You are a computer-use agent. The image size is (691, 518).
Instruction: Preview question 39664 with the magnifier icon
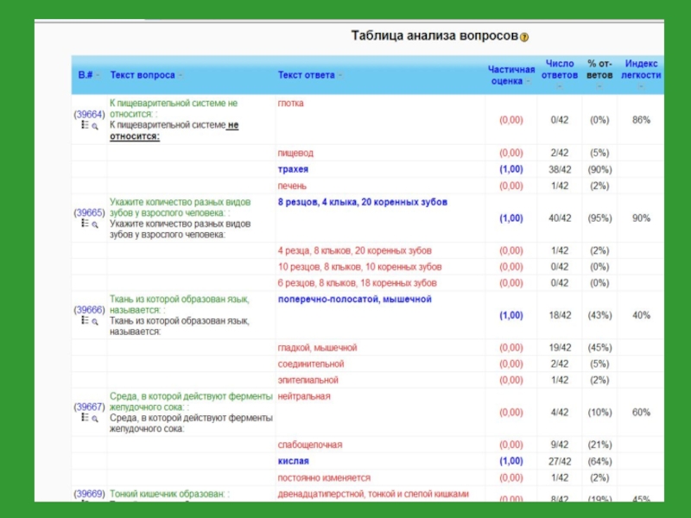[x=95, y=126]
